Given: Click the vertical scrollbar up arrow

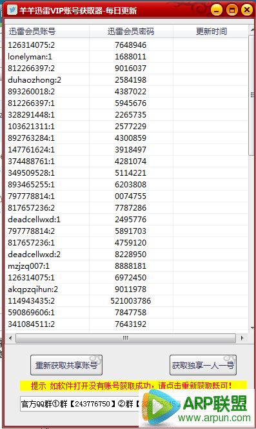Looking at the screenshot, I should [252, 30].
